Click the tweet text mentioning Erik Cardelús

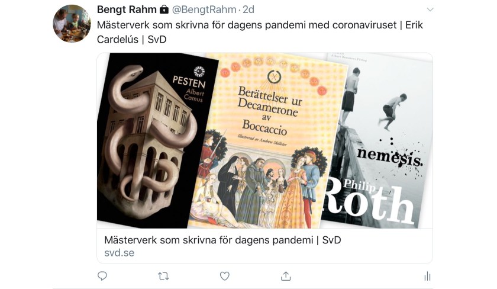click(x=260, y=32)
